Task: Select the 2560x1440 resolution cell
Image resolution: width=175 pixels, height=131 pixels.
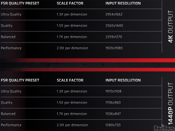Action: 114,26
